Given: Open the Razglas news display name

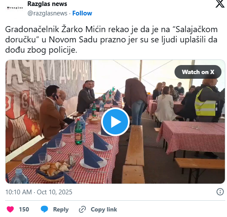Looking at the screenshot, I should point(47,4).
